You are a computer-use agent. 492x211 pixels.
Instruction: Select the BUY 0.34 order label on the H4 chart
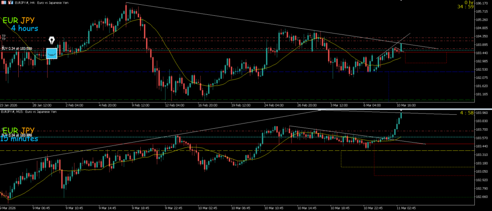tap(17, 49)
